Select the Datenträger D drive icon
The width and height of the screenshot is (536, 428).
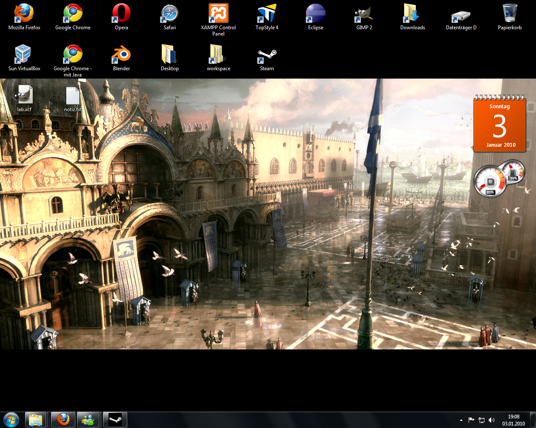click(461, 17)
